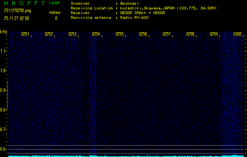Click the 1.1 frequency axis label
The height and width of the screenshot is (157, 247).
coord(4,51)
